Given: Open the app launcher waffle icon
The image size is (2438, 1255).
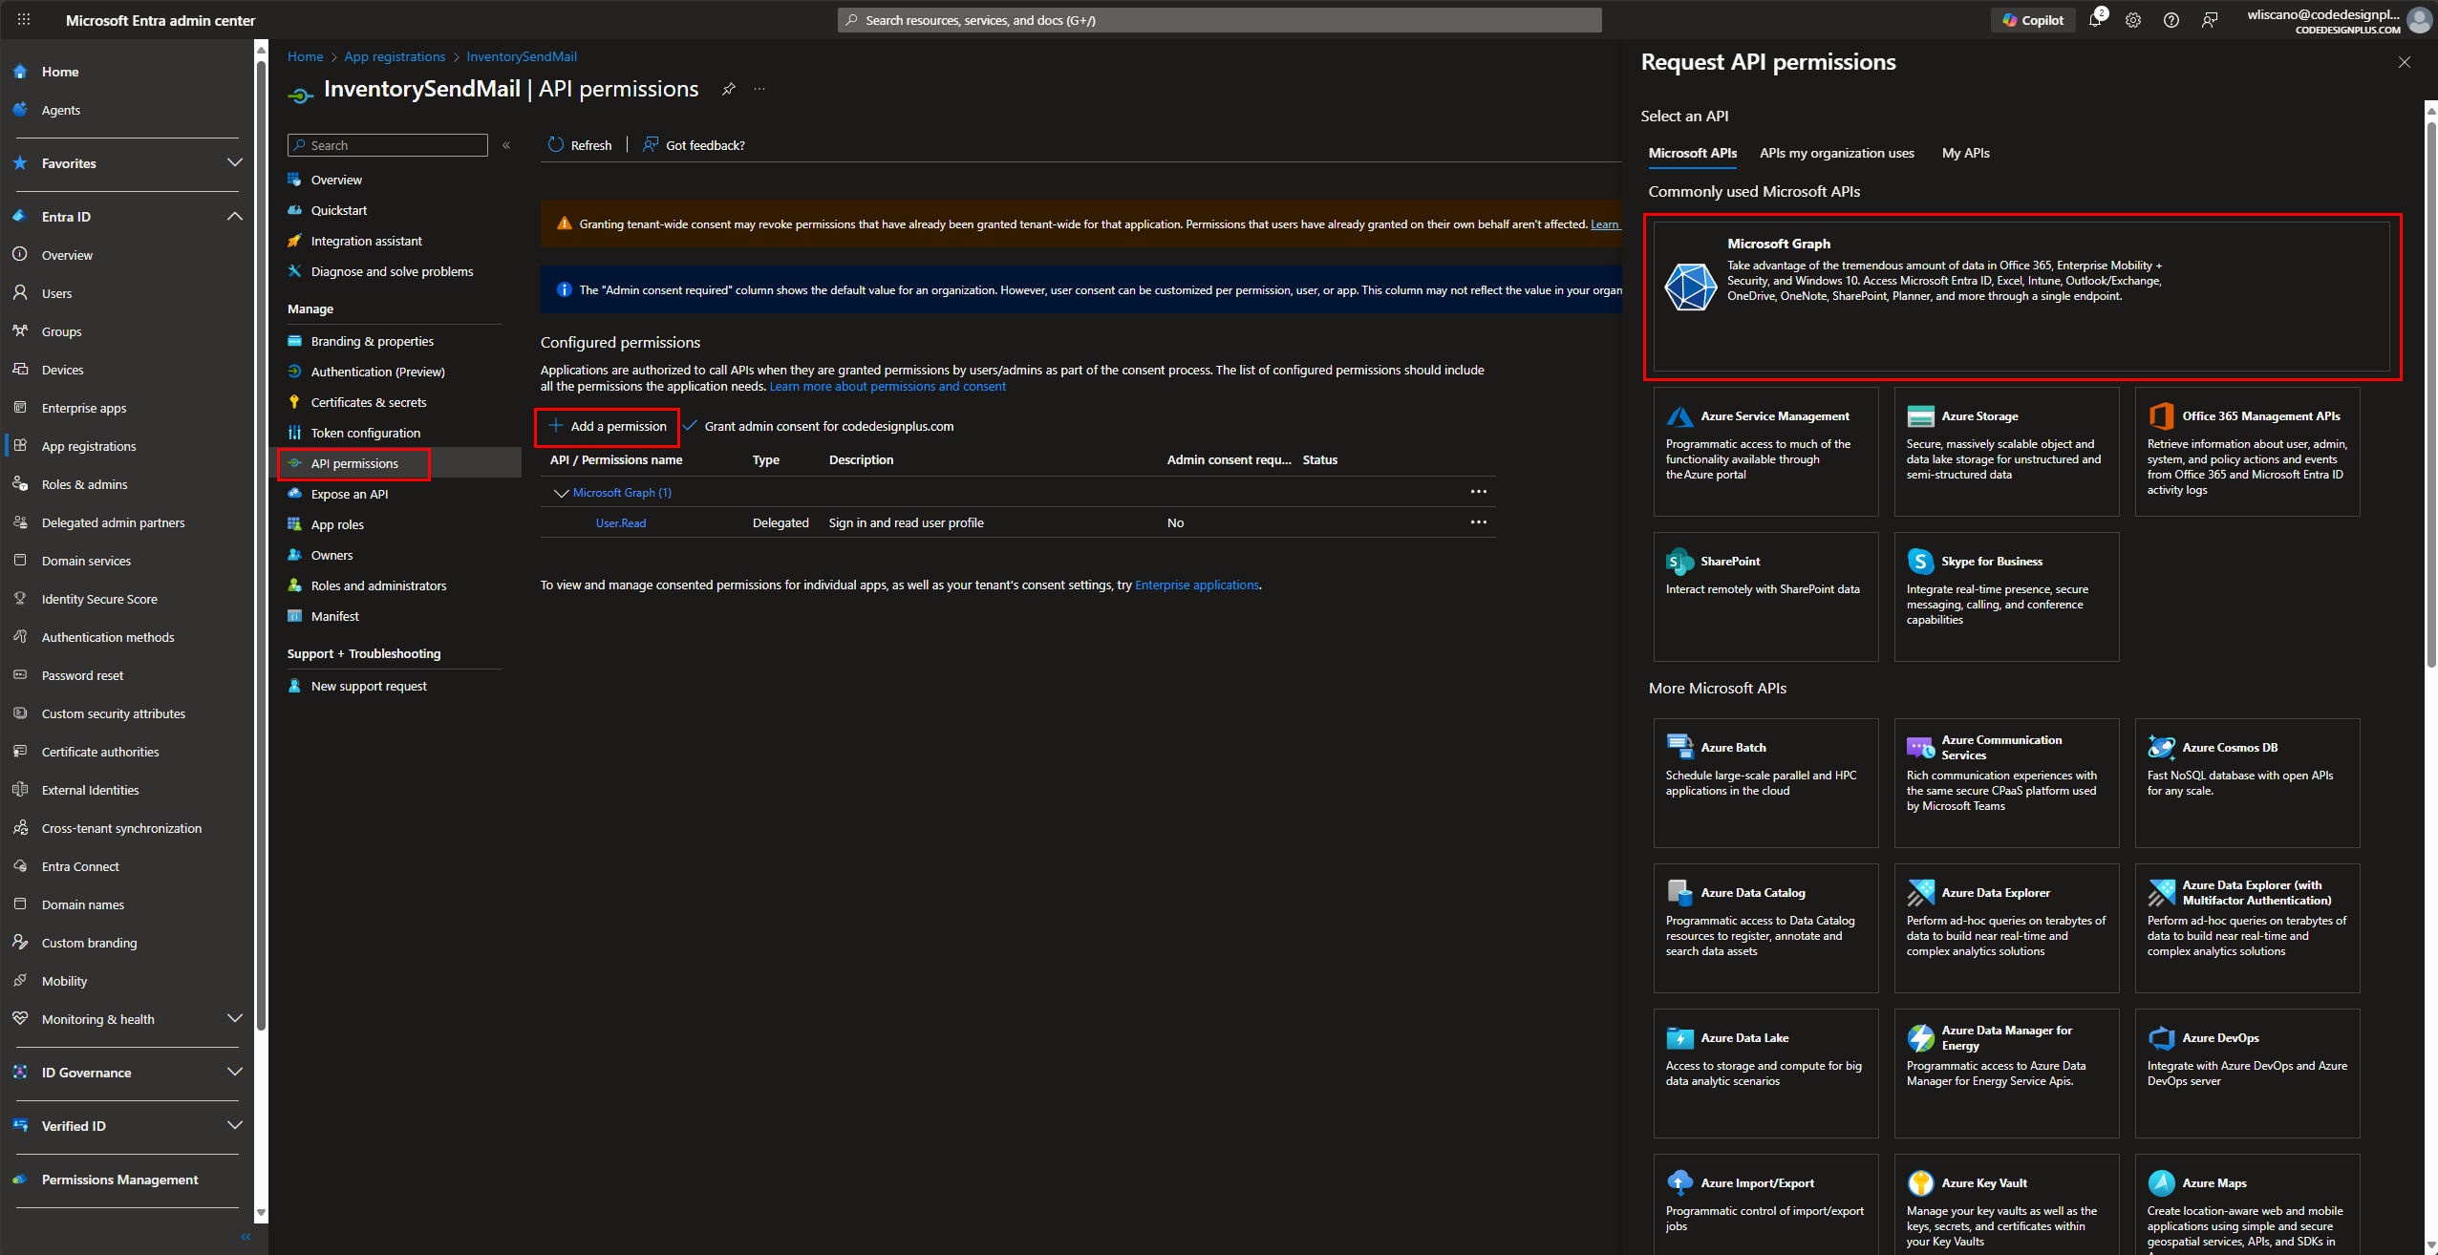Looking at the screenshot, I should tap(24, 19).
